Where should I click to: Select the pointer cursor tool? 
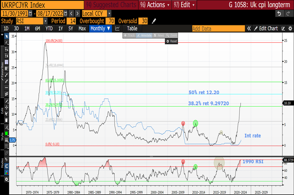[x=6, y=36]
